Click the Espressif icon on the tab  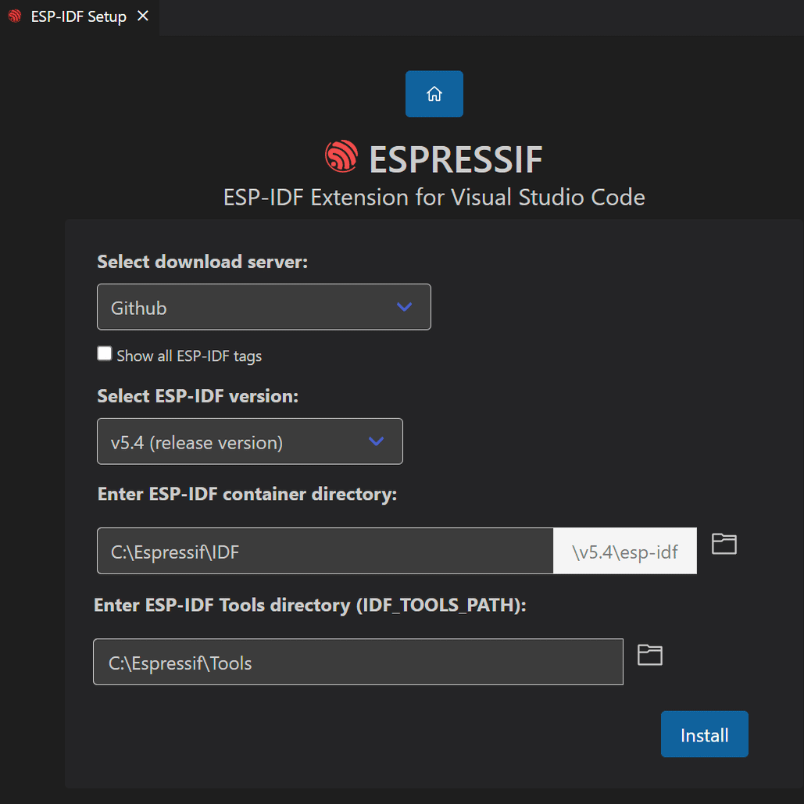pos(15,16)
